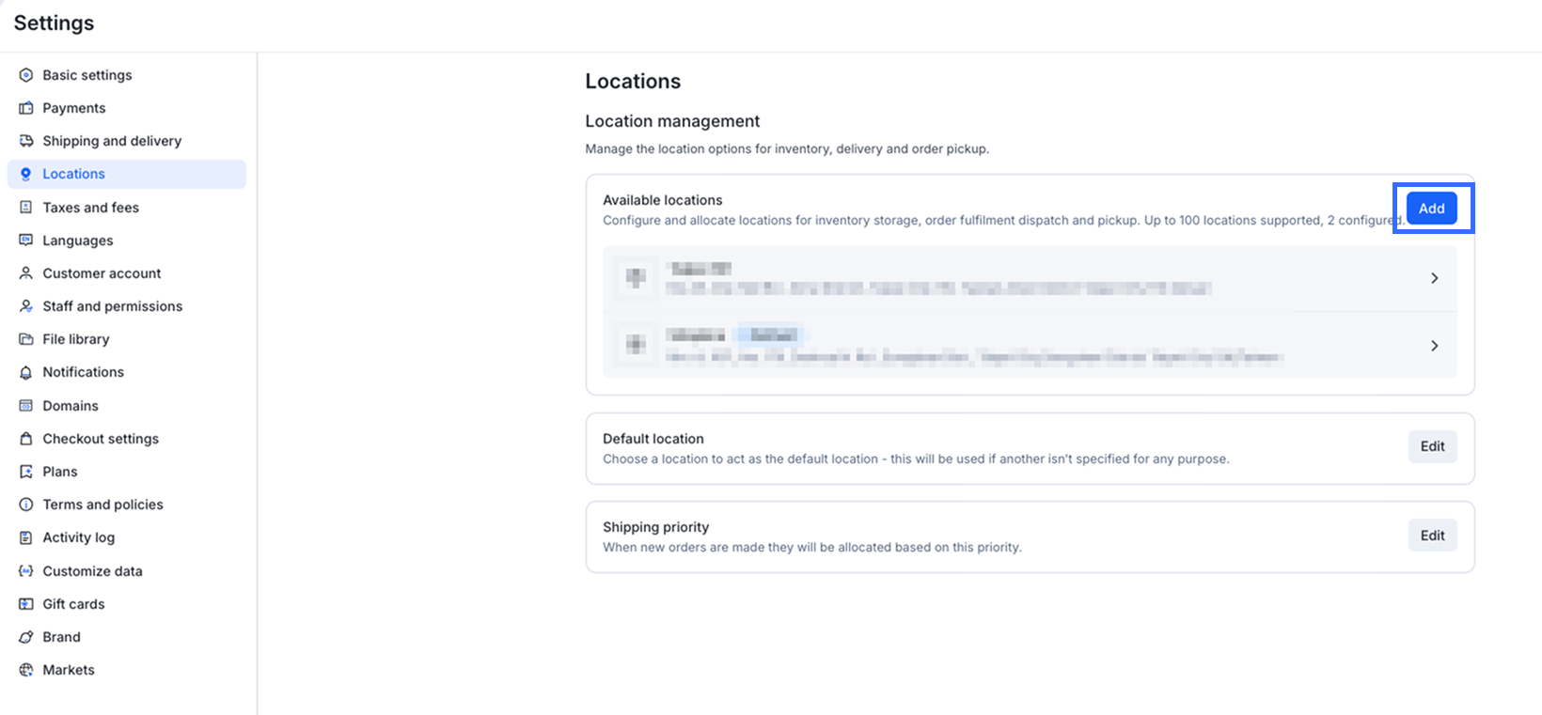This screenshot has height=715, width=1542.
Task: Click the Markets globe icon
Action: 26,670
